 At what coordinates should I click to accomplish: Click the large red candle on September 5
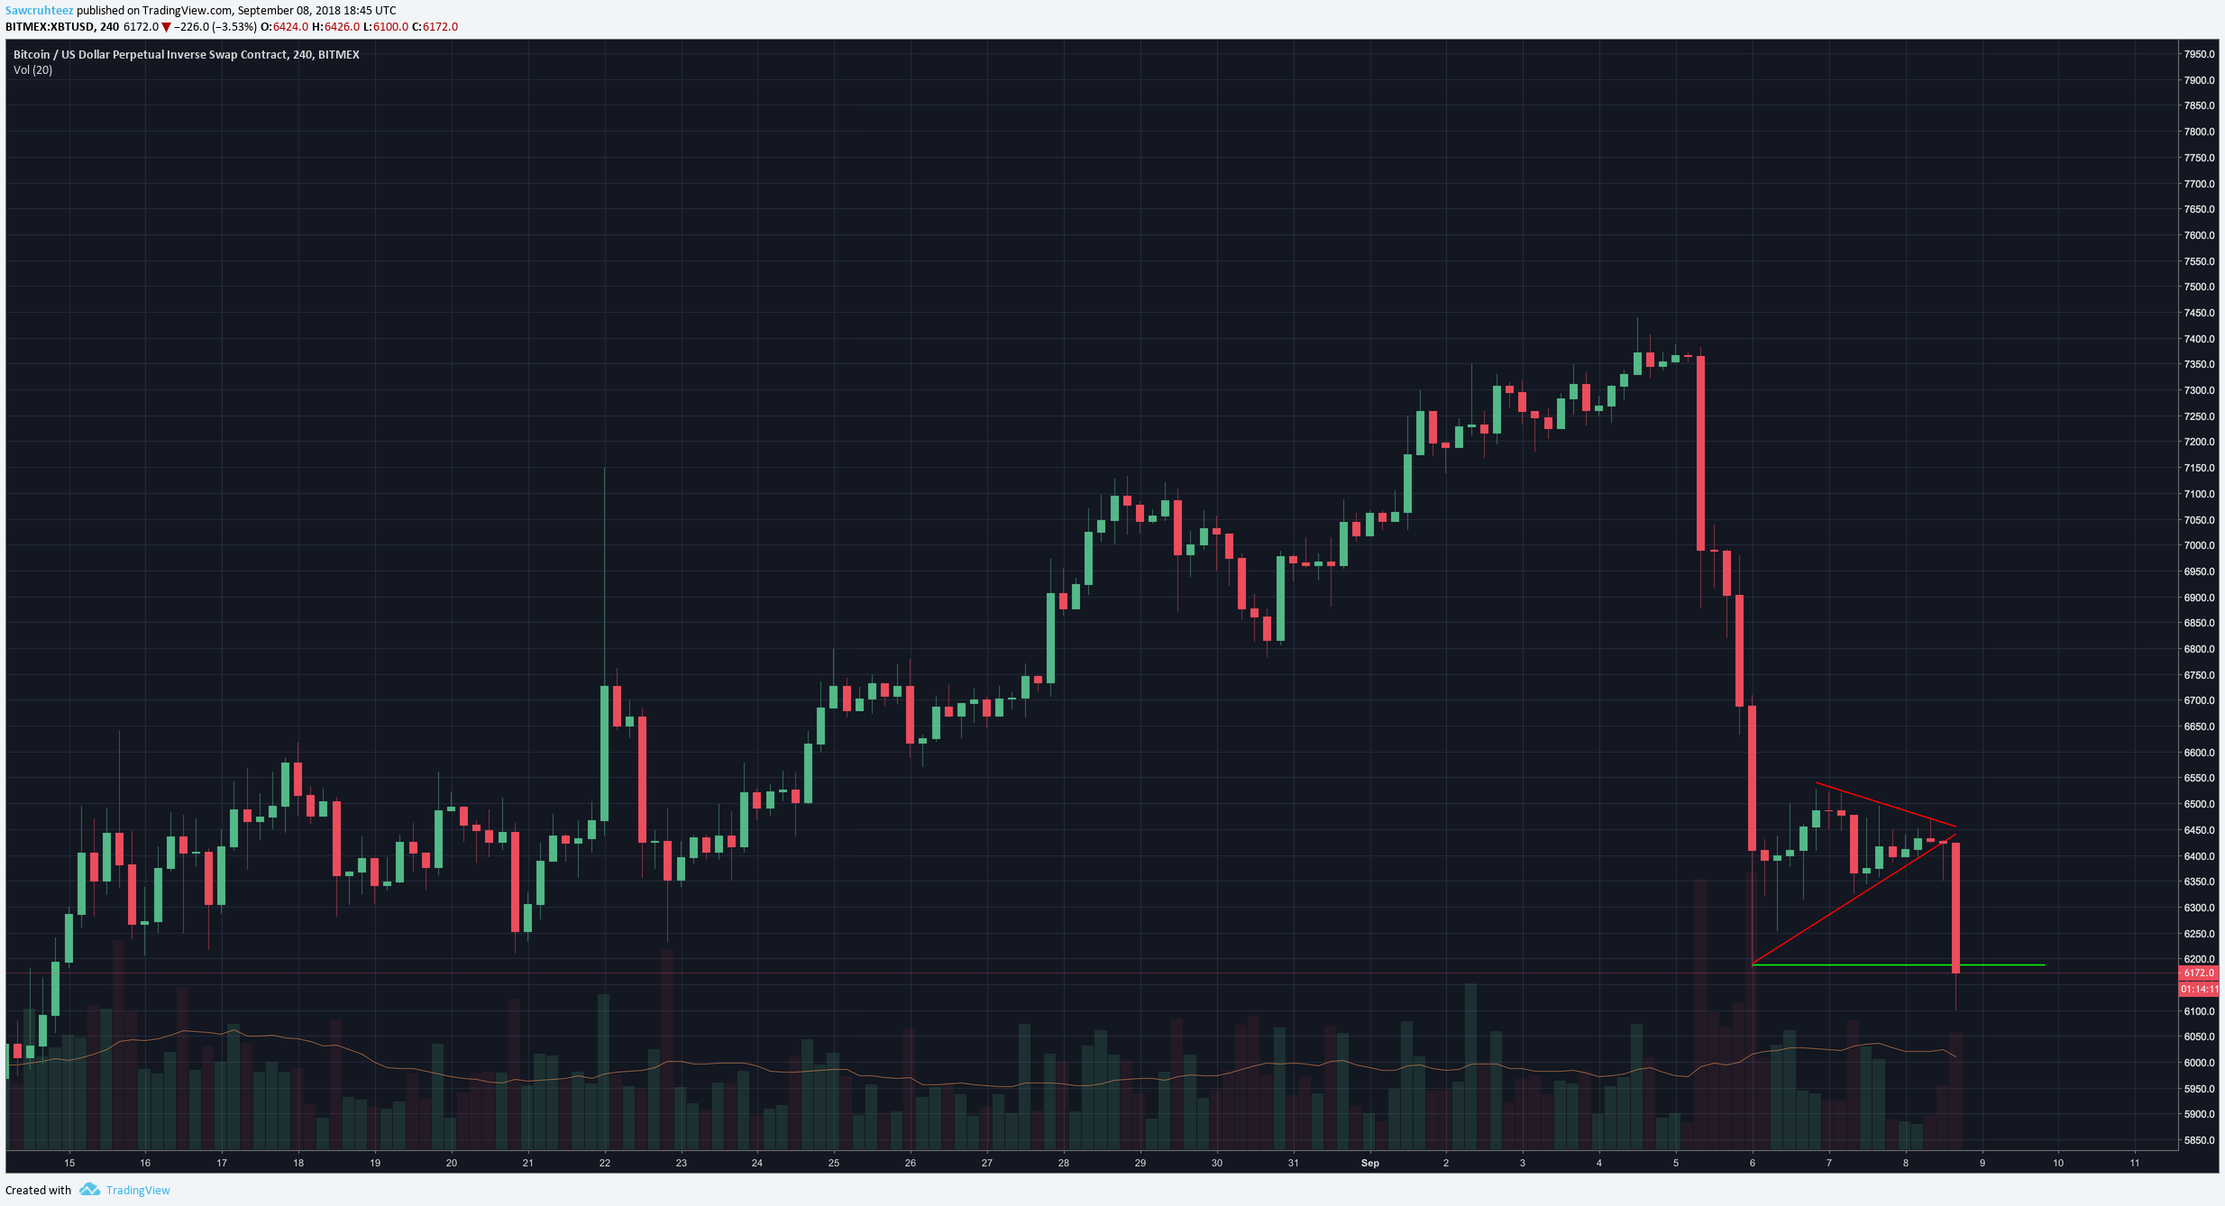pyautogui.click(x=1700, y=453)
